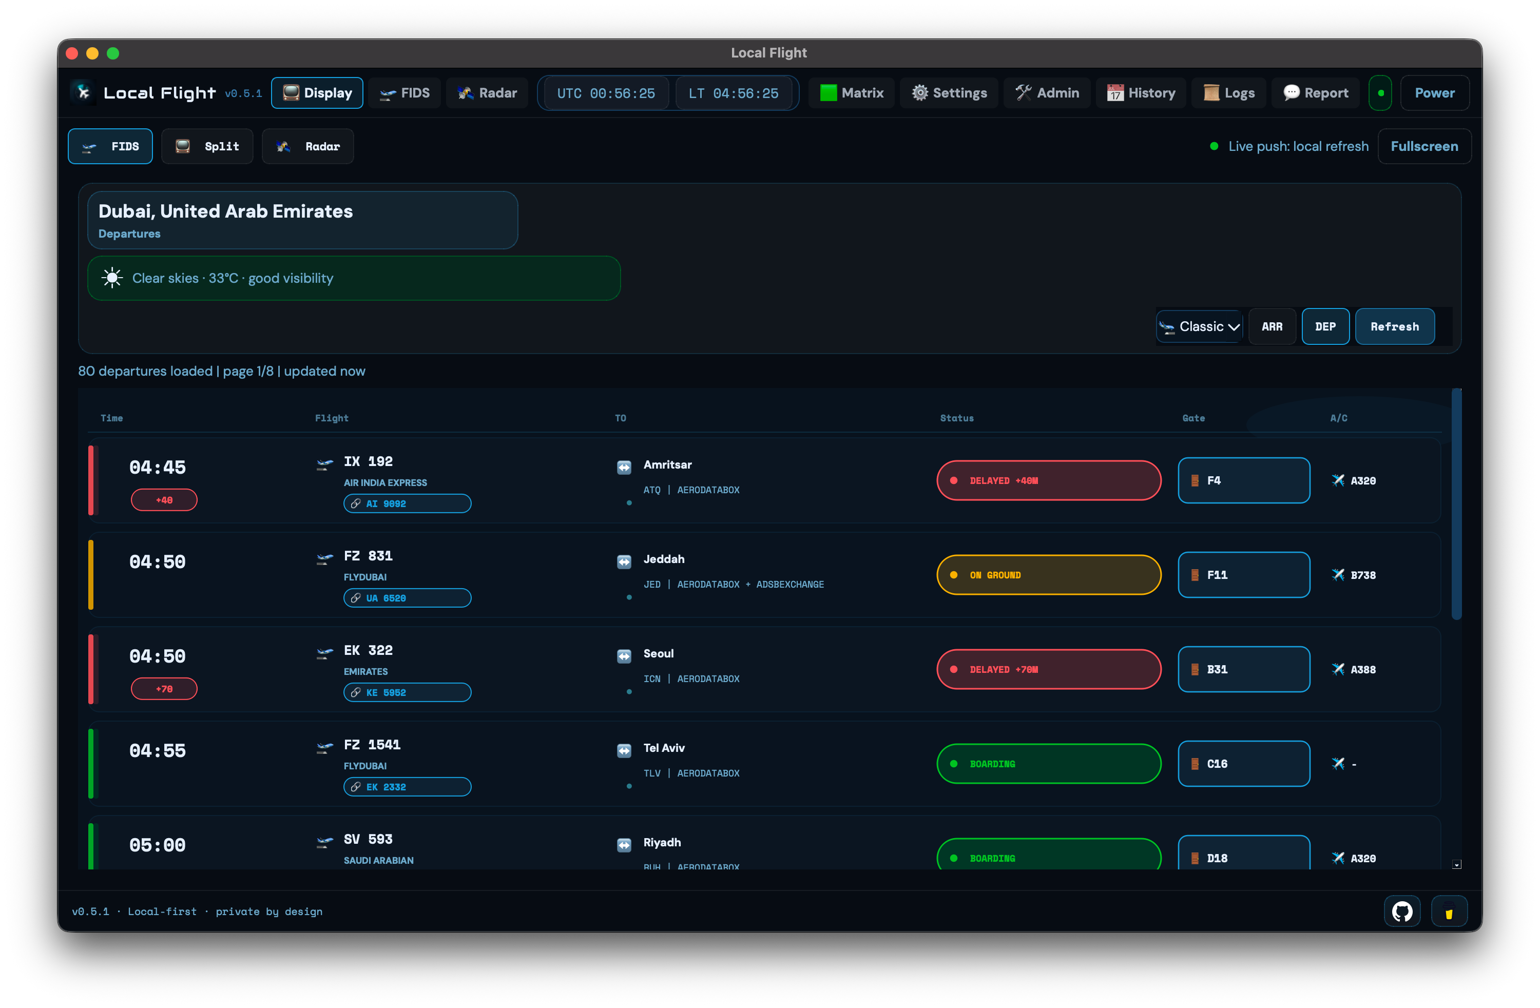Open Settings from the top bar
Viewport: 1540px width, 1008px height.
pos(949,93)
